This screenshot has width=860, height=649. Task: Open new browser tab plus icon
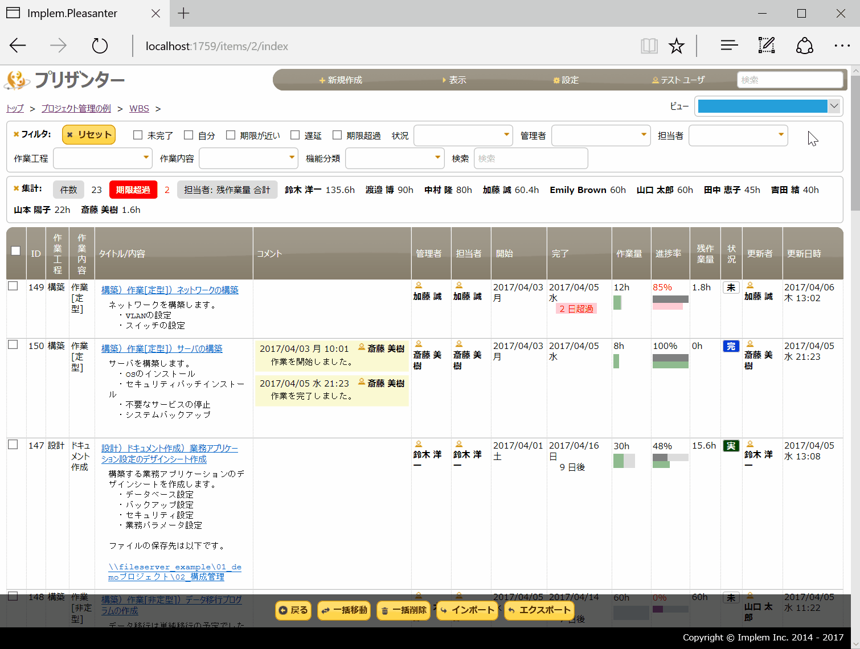pyautogui.click(x=183, y=13)
